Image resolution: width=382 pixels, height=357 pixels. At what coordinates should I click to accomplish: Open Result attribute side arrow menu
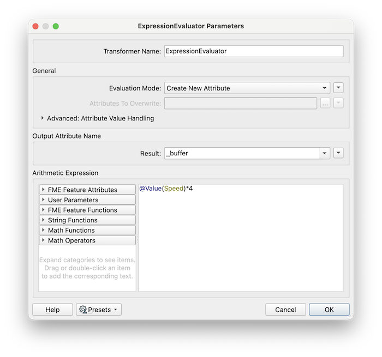pyautogui.click(x=338, y=153)
